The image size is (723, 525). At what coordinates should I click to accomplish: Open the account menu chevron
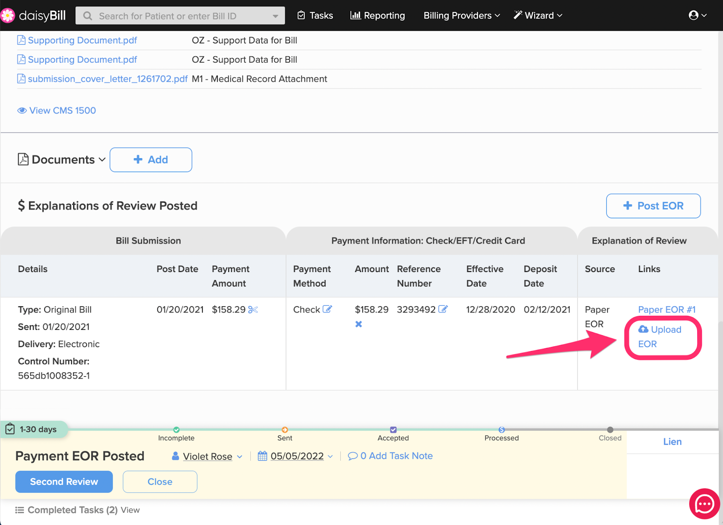coord(704,15)
